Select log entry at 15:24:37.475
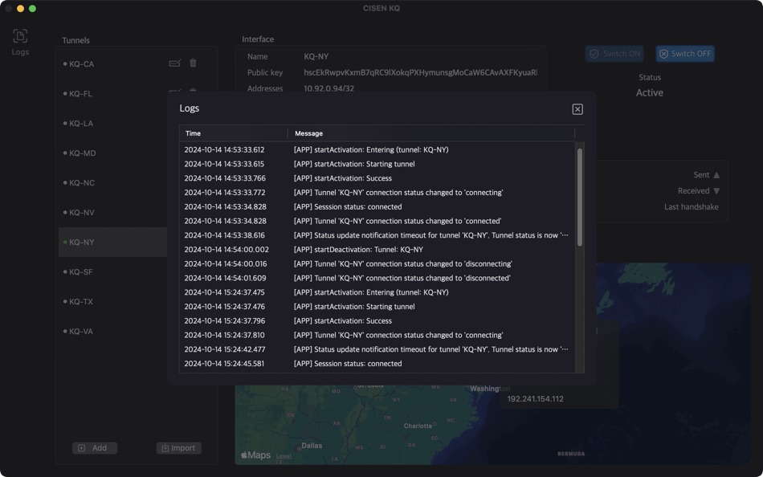The height and width of the screenshot is (477, 763). [377, 292]
